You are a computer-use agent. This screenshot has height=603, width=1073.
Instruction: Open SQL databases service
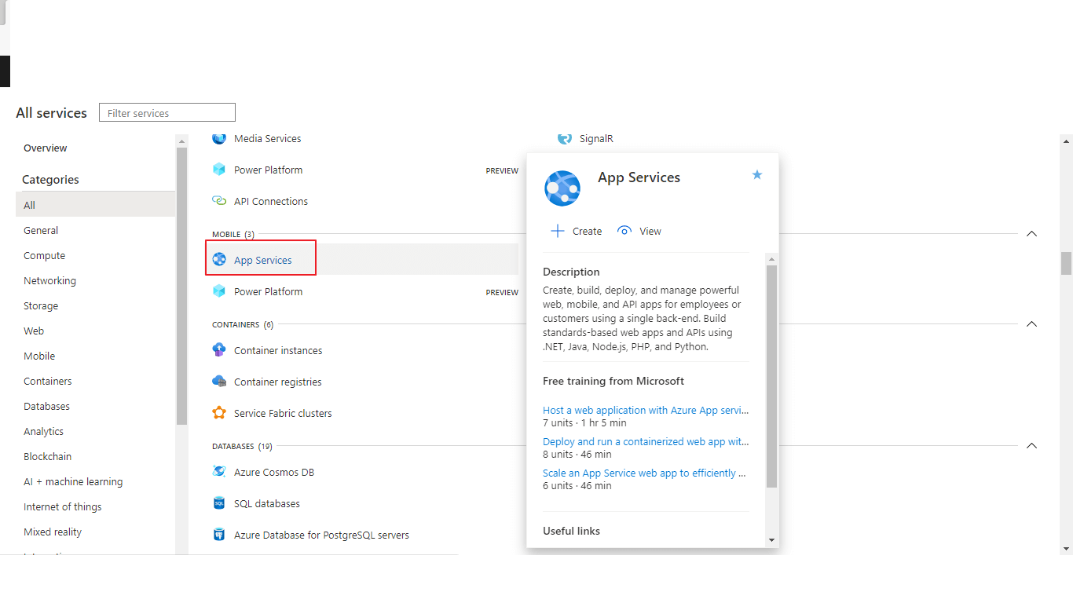point(267,503)
